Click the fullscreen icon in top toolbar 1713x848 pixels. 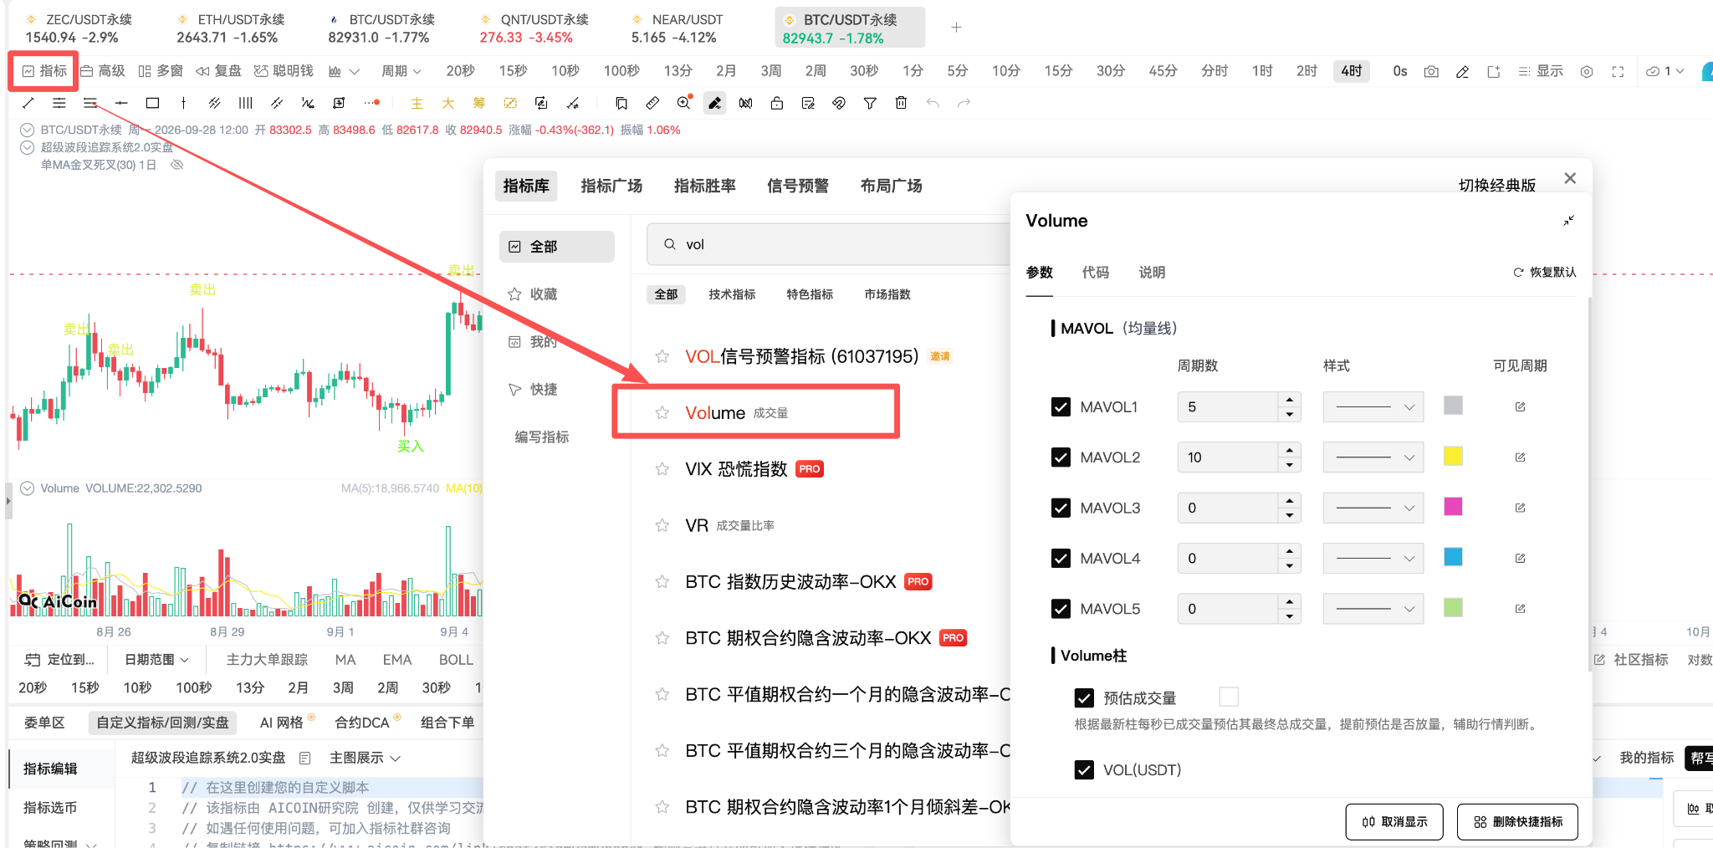pos(1618,72)
